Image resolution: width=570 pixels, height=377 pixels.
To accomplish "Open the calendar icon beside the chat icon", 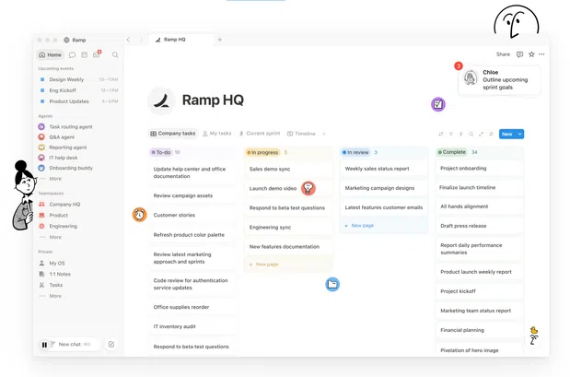I will tap(85, 55).
